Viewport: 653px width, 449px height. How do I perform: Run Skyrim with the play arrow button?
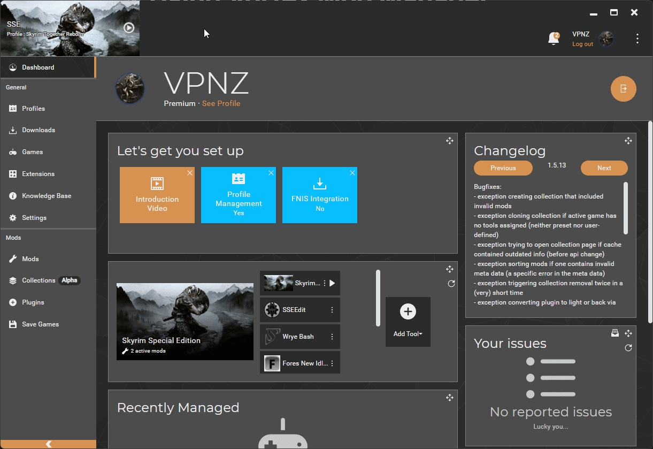tap(332, 283)
